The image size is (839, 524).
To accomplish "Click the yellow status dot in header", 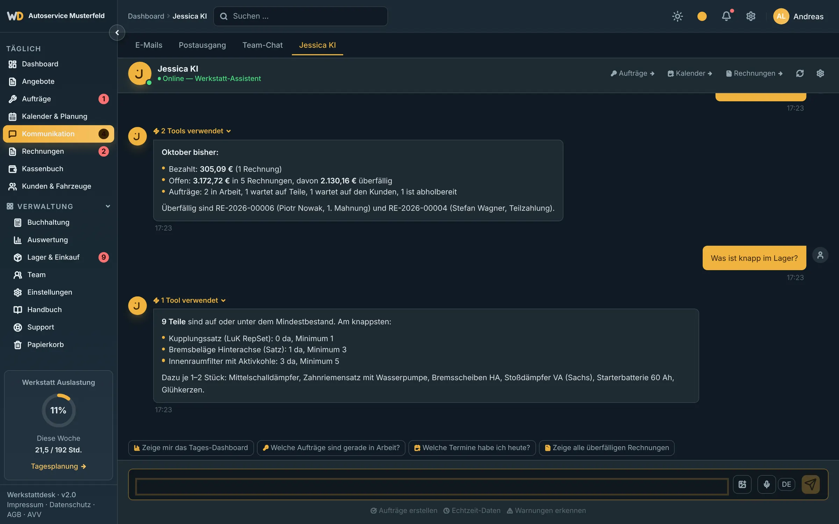I will pyautogui.click(x=702, y=16).
